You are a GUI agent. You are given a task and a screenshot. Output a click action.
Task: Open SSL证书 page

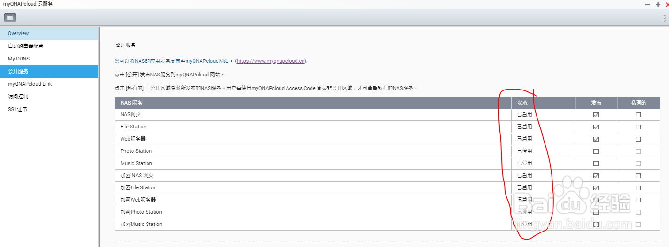tap(49, 109)
